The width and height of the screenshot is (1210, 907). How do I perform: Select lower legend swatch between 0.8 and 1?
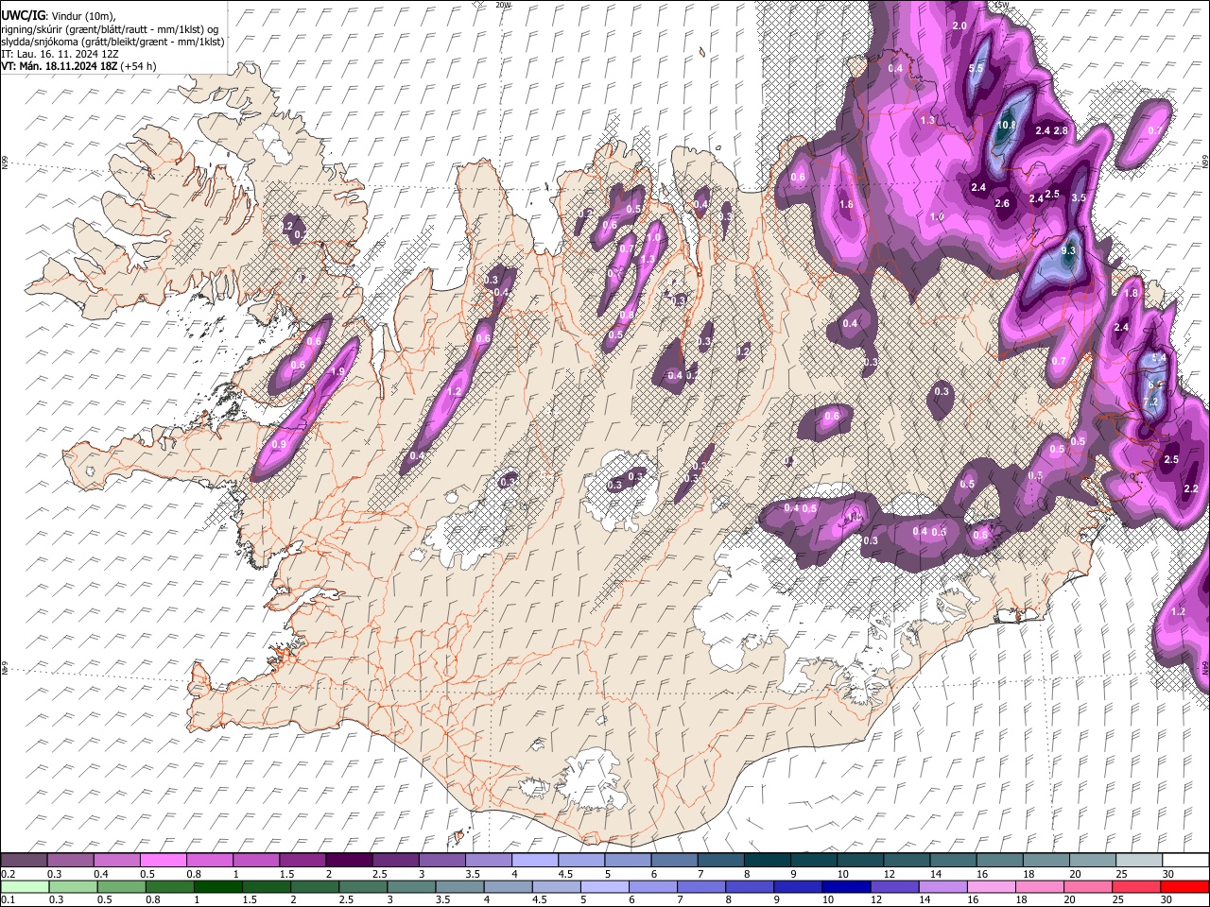pyautogui.click(x=169, y=886)
